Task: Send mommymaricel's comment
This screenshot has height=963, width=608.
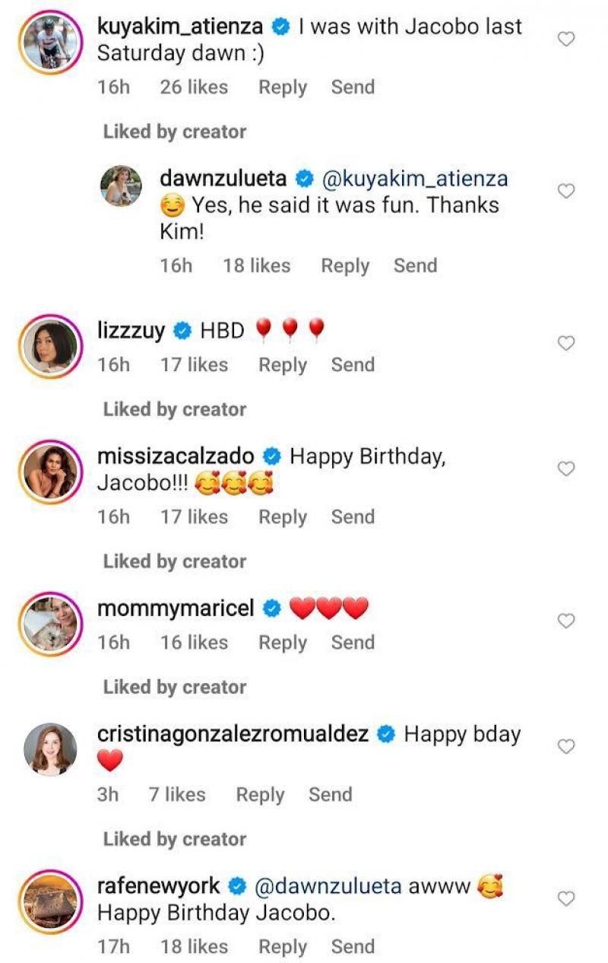Action: tap(353, 643)
